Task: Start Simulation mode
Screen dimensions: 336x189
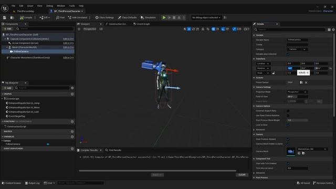Action: (x=148, y=17)
